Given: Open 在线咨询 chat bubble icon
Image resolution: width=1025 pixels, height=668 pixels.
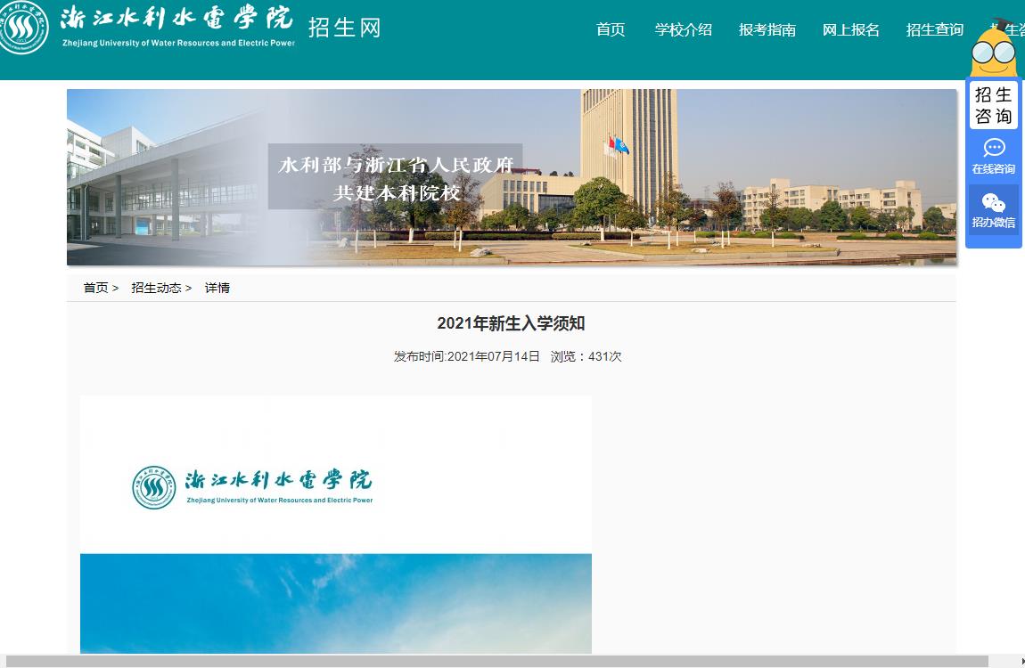Looking at the screenshot, I should [994, 148].
